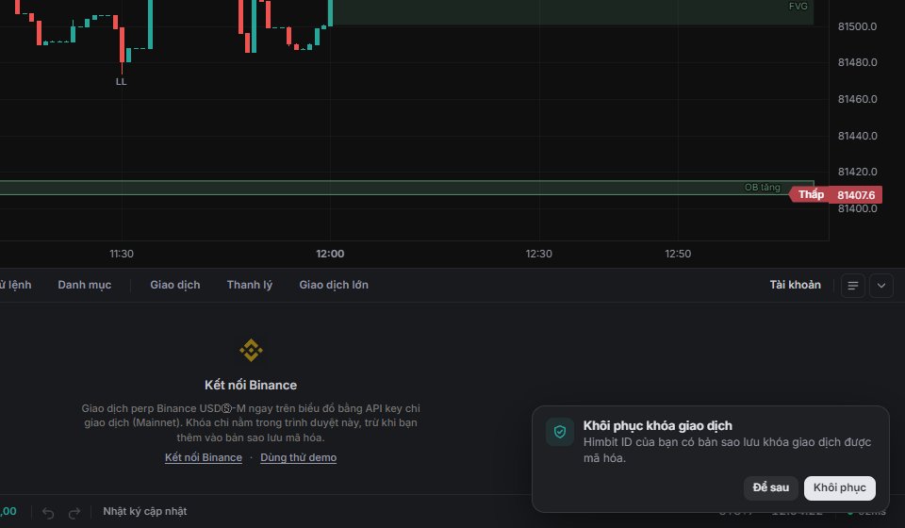Click the Binance logo icon

[x=251, y=350]
